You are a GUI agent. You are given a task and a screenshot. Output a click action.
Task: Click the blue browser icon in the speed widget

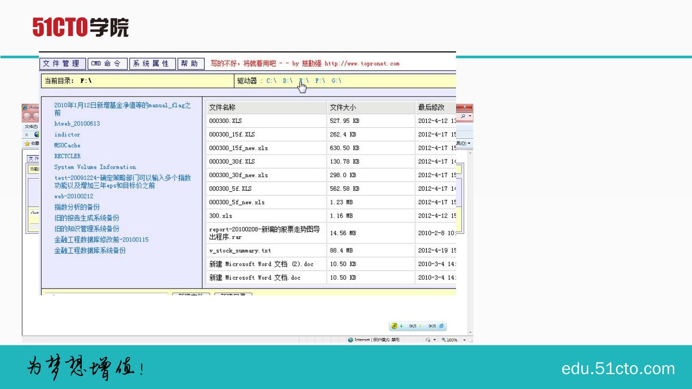442,326
